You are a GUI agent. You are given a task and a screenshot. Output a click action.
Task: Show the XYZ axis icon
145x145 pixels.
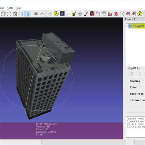coord(68,14)
